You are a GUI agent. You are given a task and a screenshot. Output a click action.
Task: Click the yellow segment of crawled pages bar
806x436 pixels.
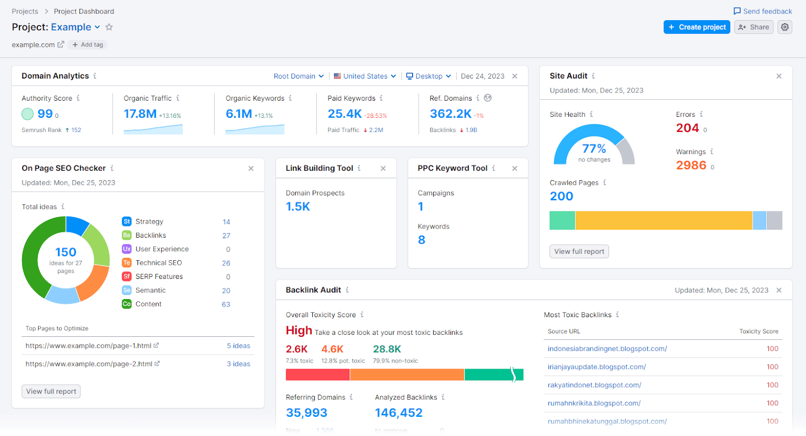[x=664, y=221]
